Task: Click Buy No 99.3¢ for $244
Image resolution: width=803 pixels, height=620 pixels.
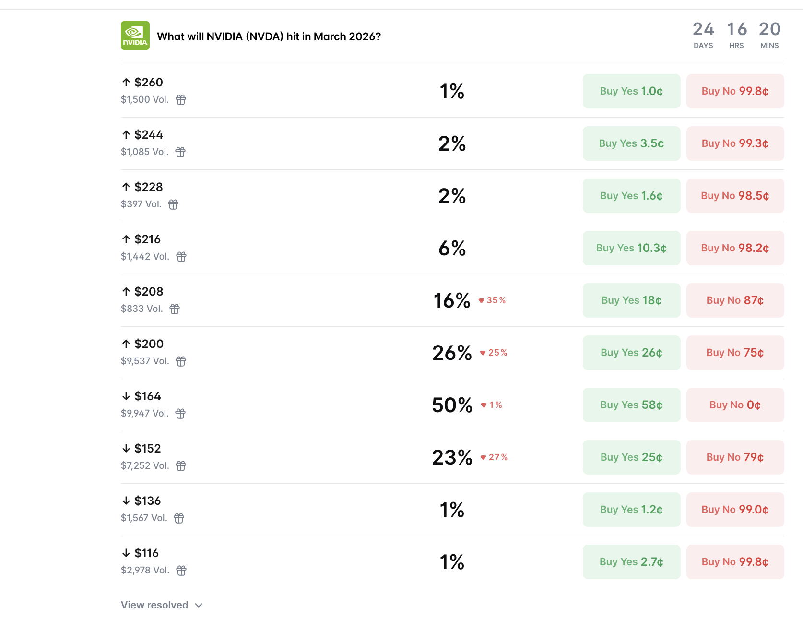Action: [x=735, y=143]
